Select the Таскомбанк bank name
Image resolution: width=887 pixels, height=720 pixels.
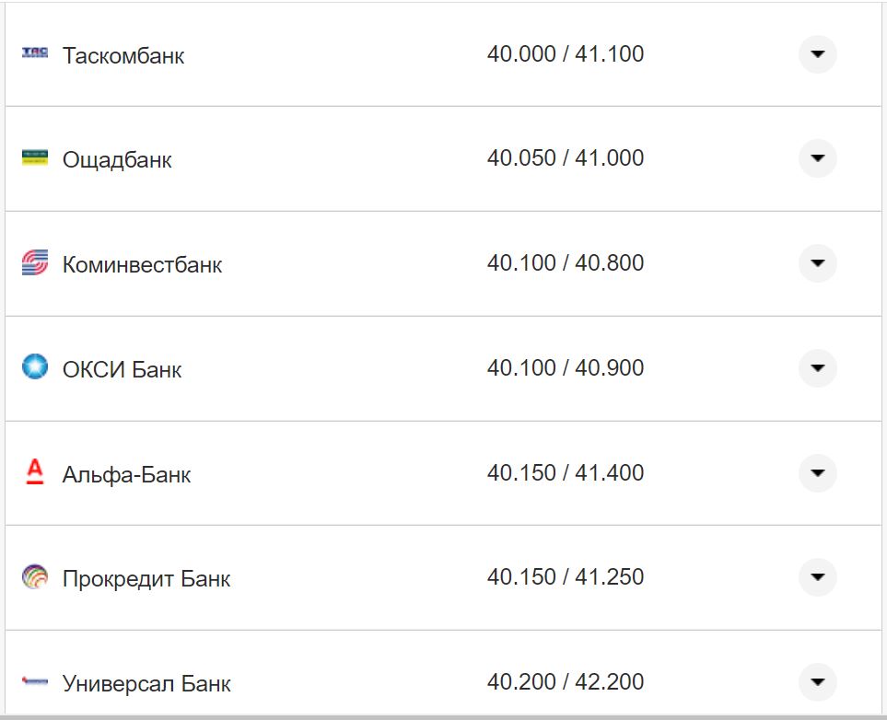click(123, 56)
